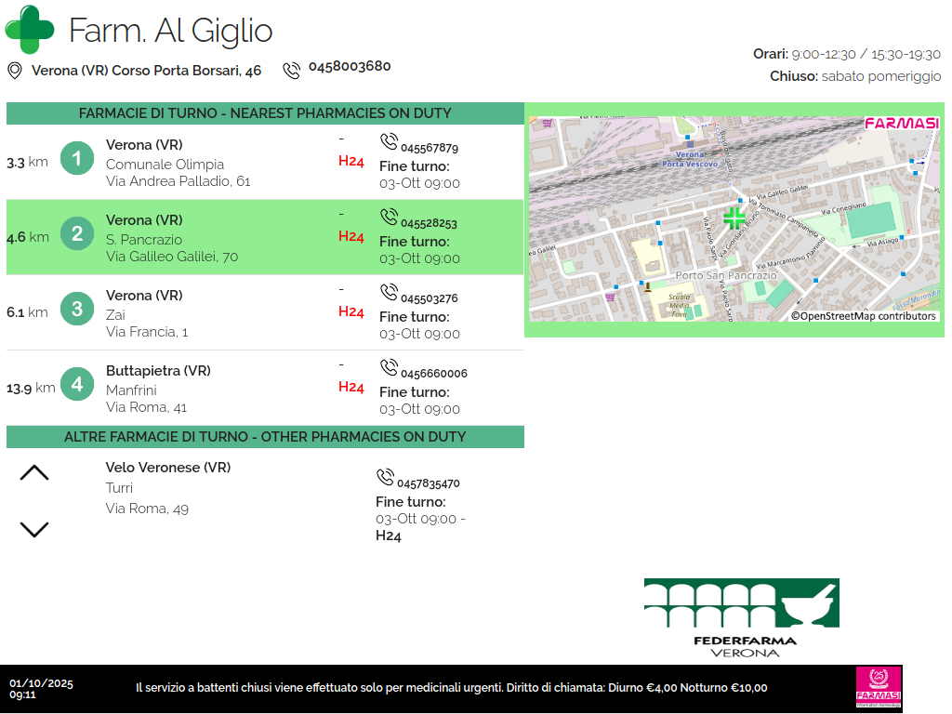The width and height of the screenshot is (952, 714).
Task: Select number 1 circle badge
Action: [x=77, y=159]
